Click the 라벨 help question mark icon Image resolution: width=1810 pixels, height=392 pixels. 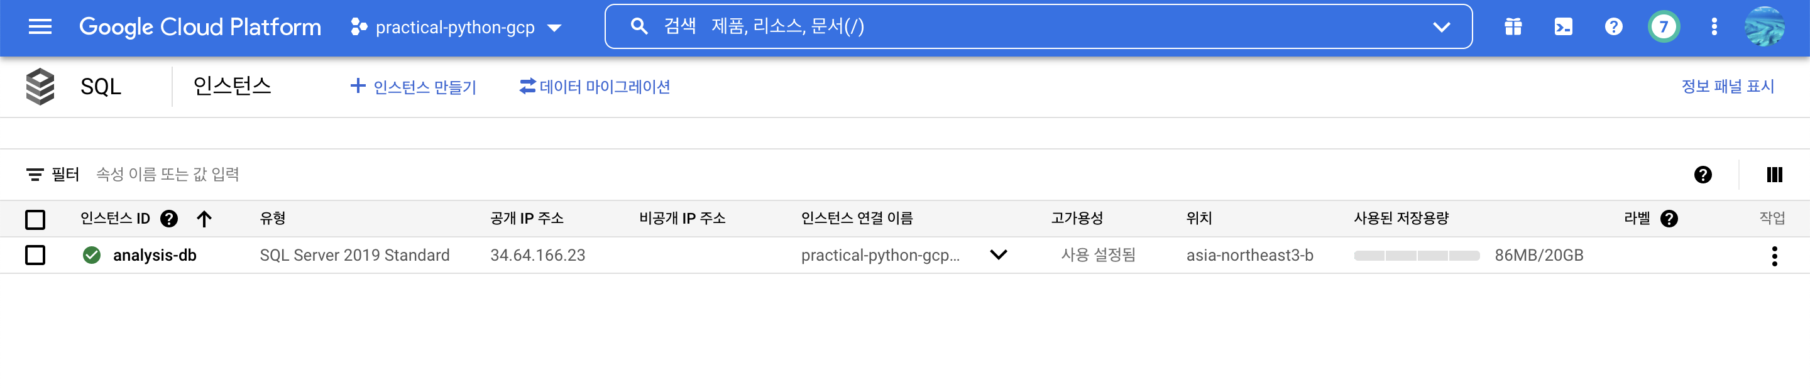tap(1669, 219)
